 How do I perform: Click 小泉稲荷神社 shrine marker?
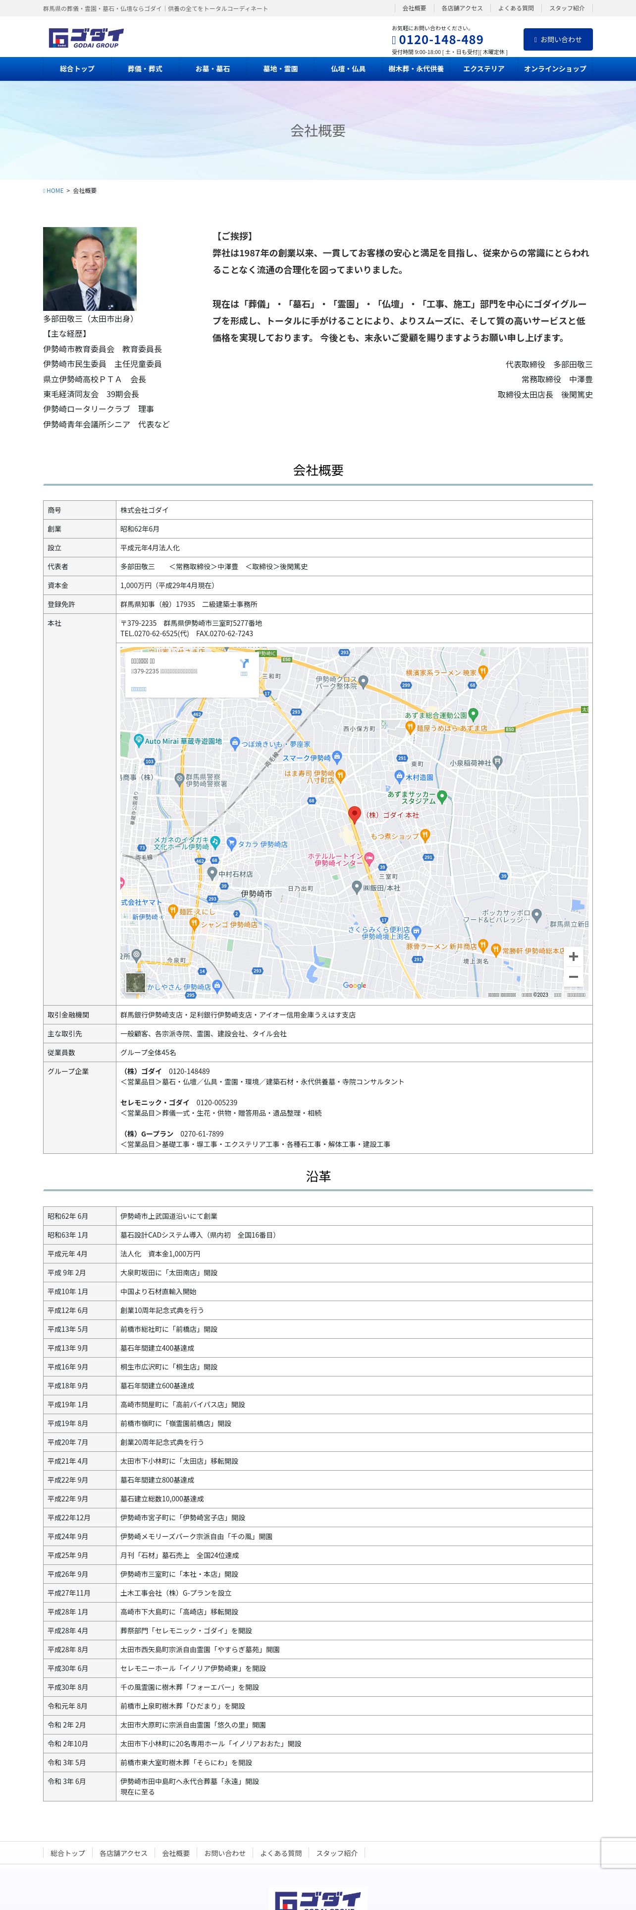tap(497, 762)
